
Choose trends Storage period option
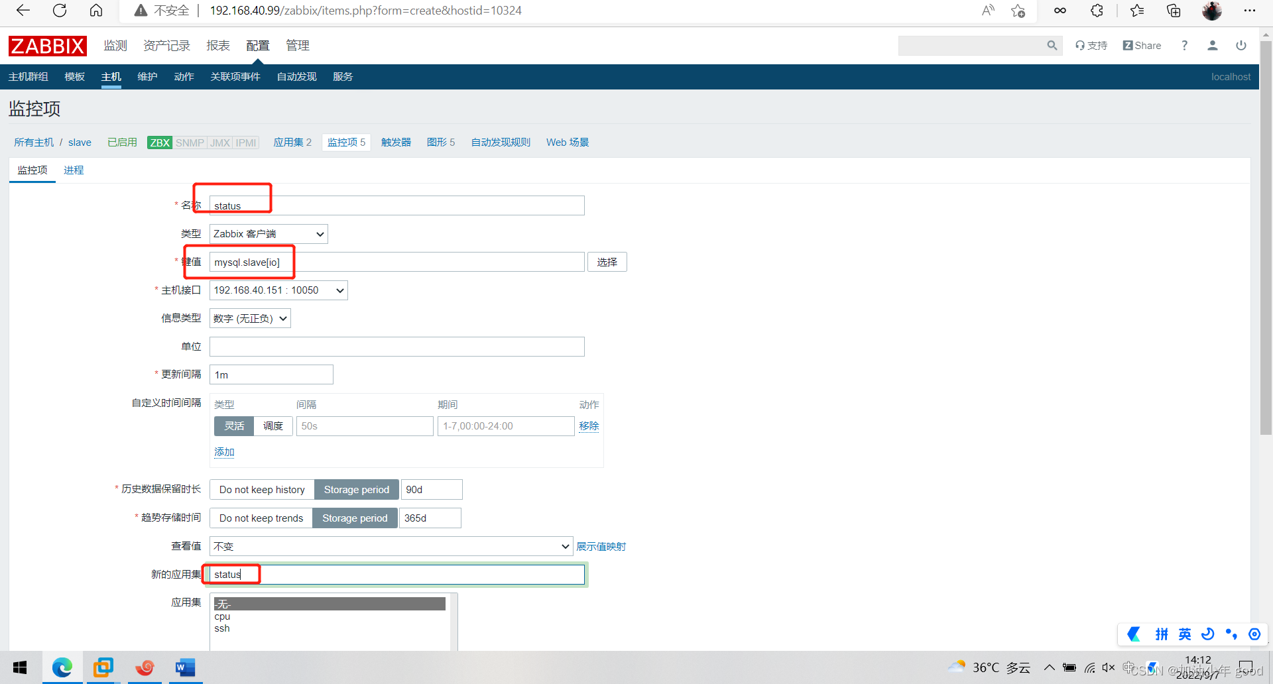click(x=355, y=518)
